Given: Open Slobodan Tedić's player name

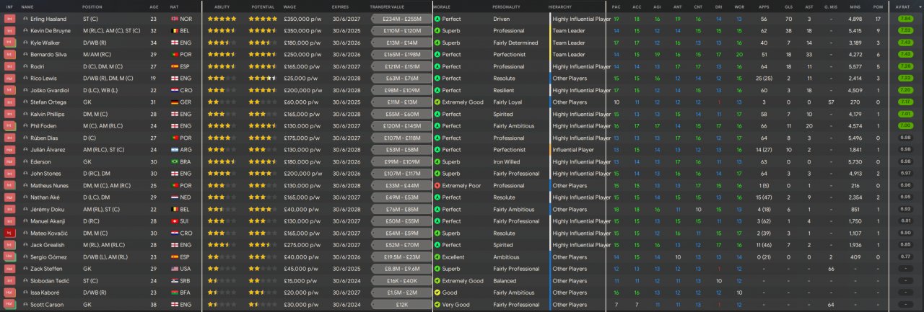Looking at the screenshot, I should point(50,281).
